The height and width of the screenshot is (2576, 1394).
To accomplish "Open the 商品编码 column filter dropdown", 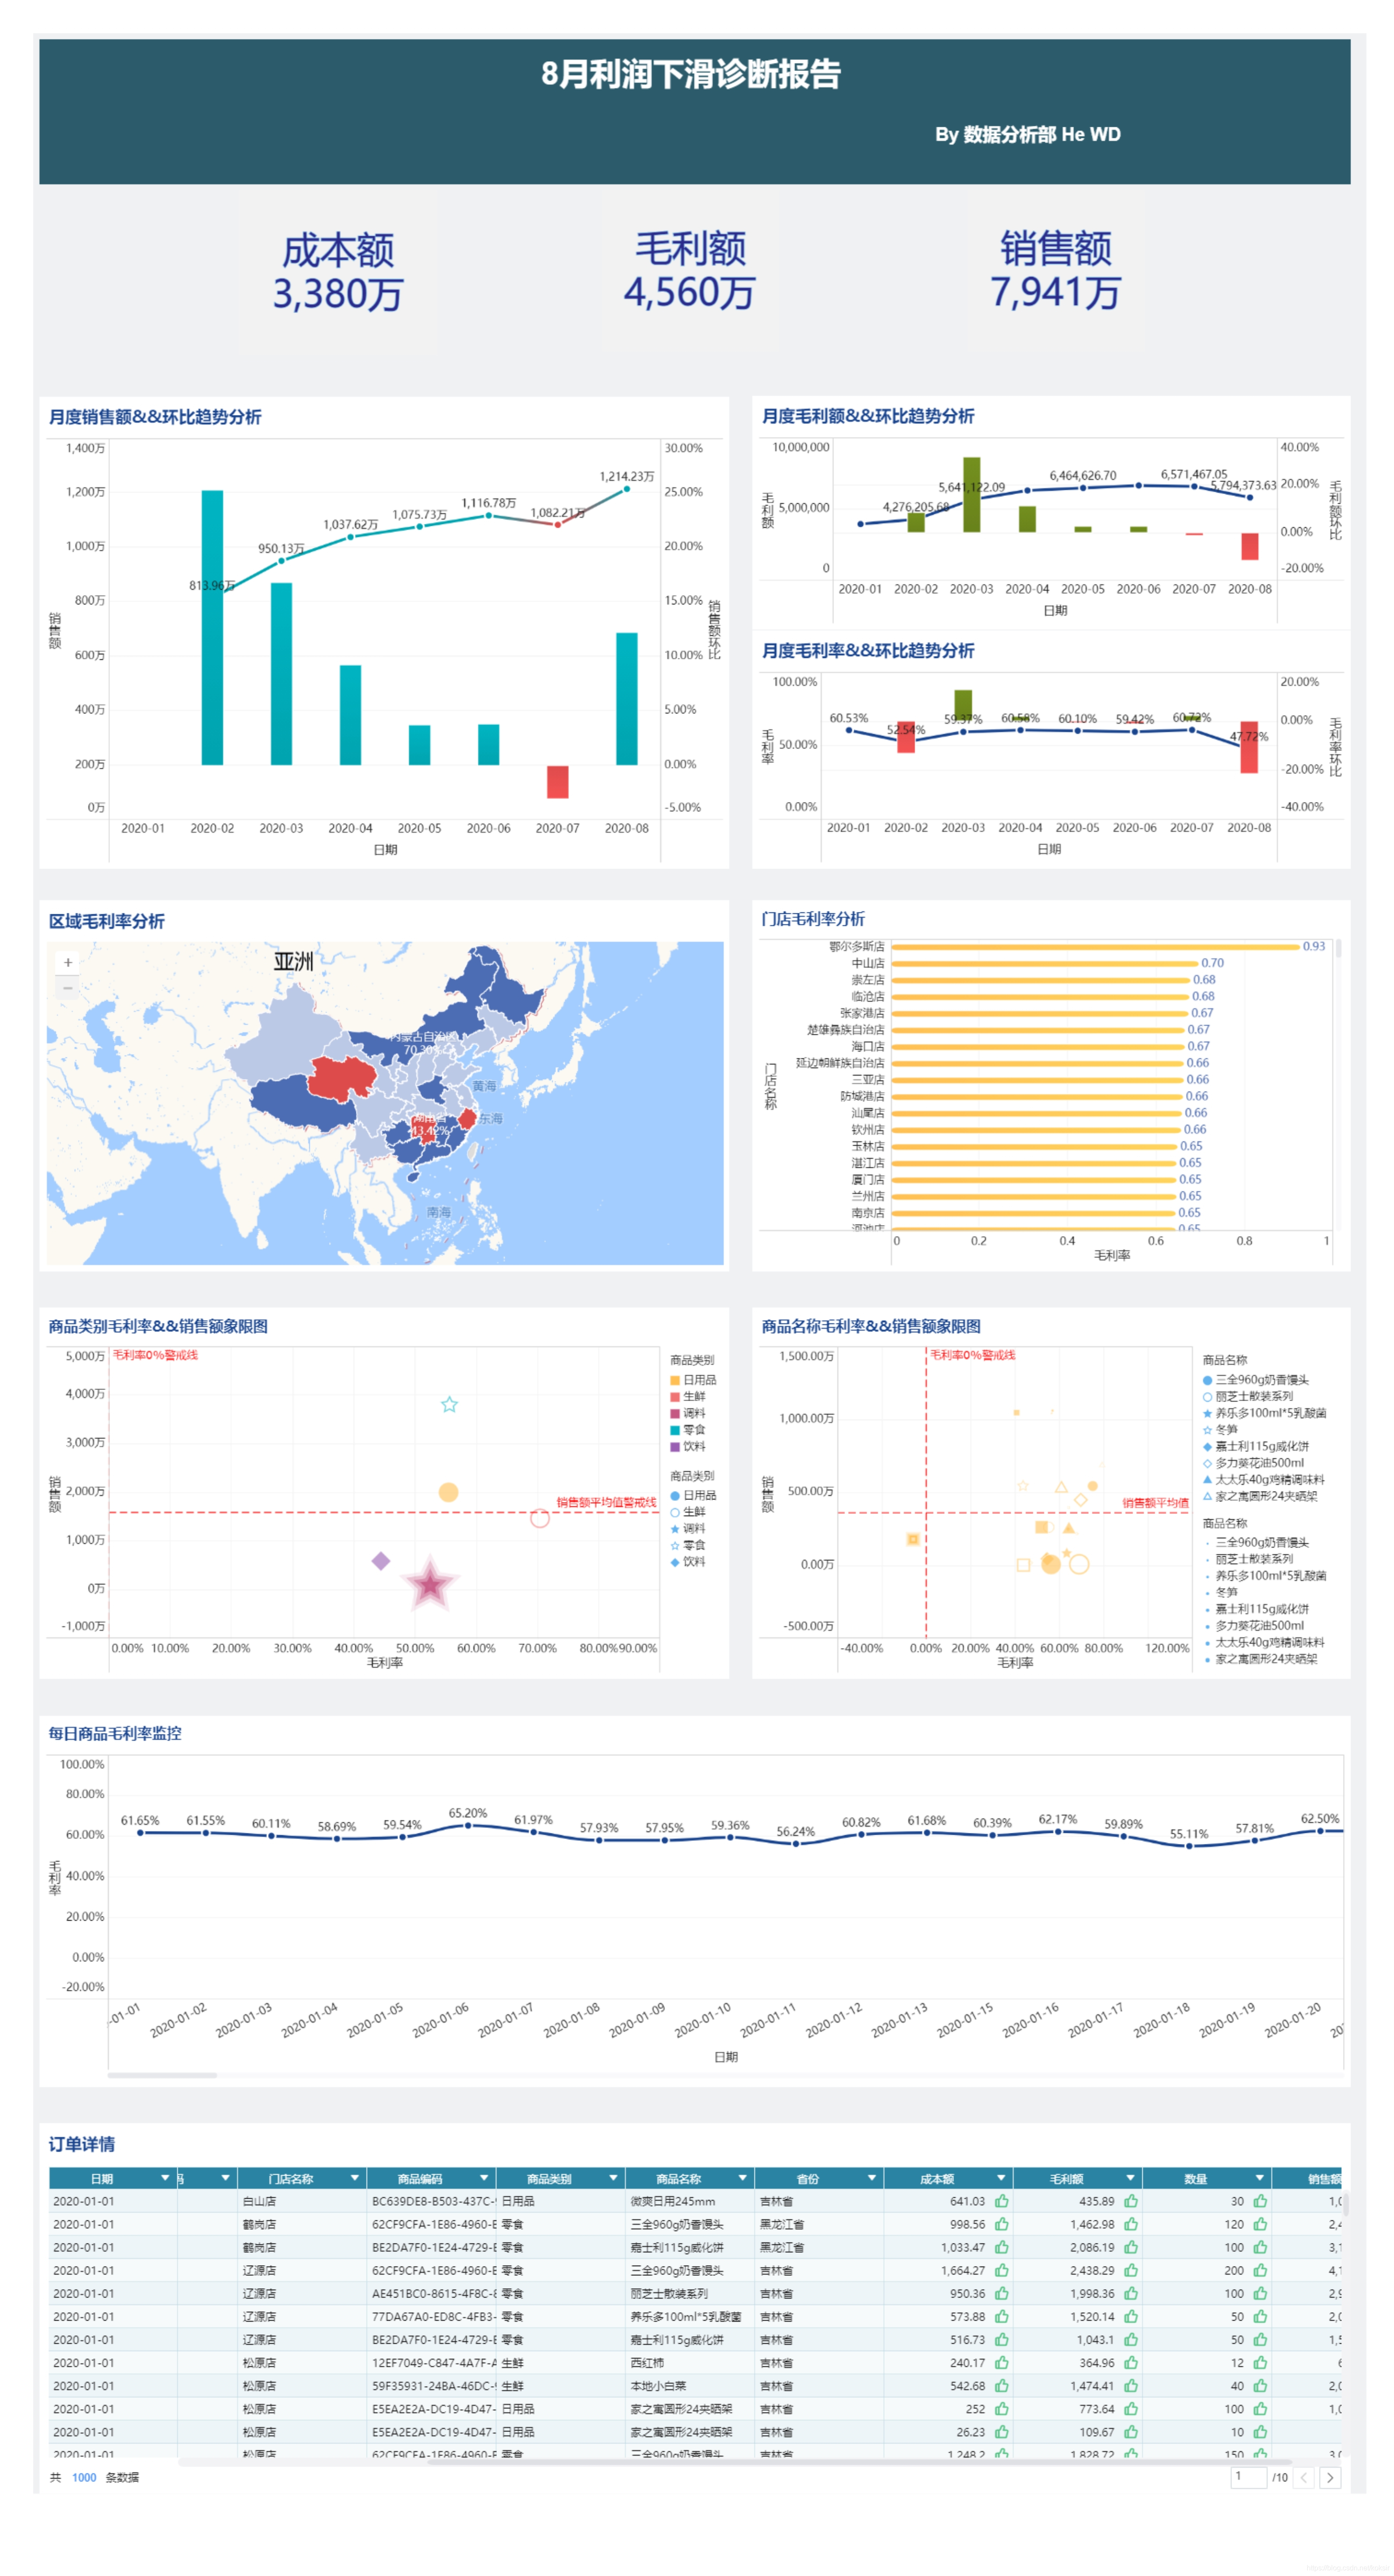I will coord(484,2178).
